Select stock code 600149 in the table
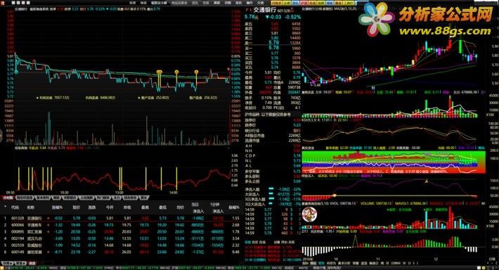The height and width of the screenshot is (270, 499). tap(18, 252)
